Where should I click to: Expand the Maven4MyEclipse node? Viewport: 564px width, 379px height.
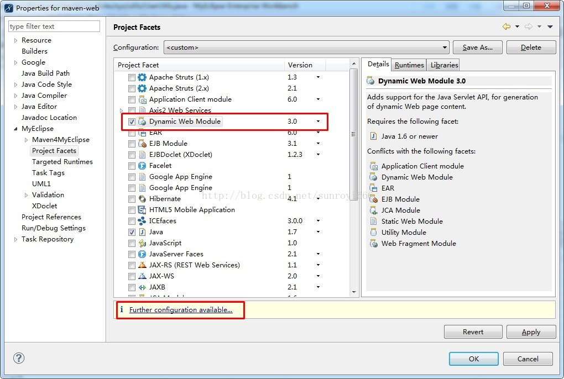click(x=26, y=140)
